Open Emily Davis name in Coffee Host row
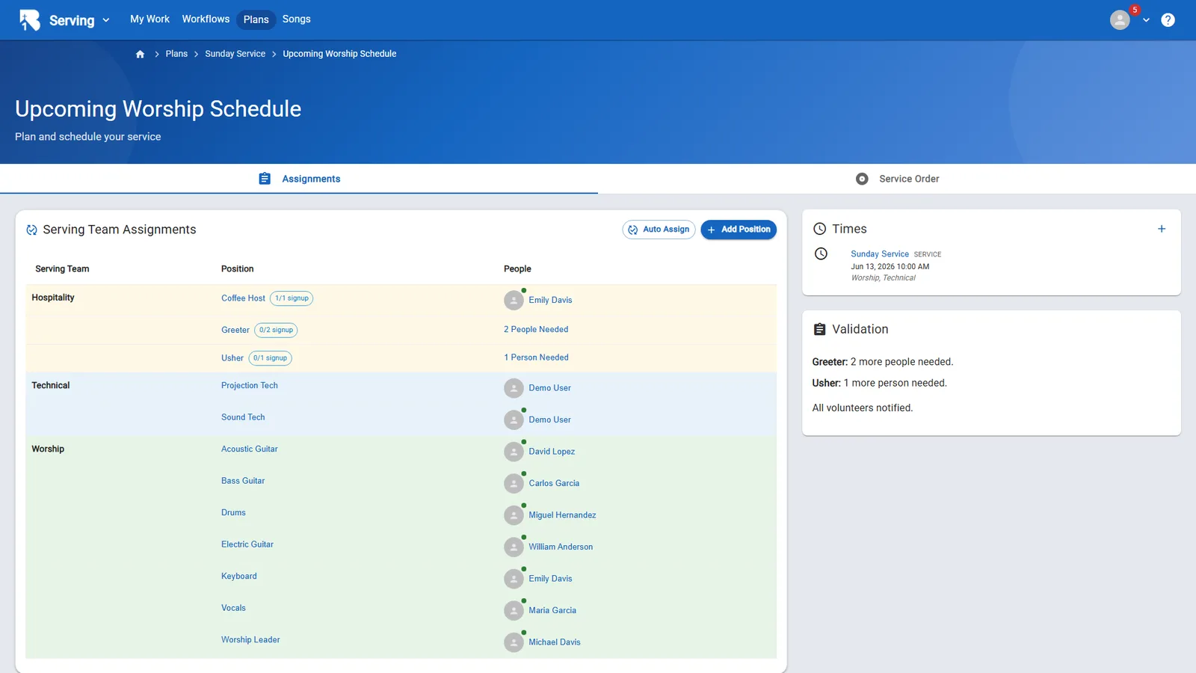The height and width of the screenshot is (673, 1196). coord(550,300)
